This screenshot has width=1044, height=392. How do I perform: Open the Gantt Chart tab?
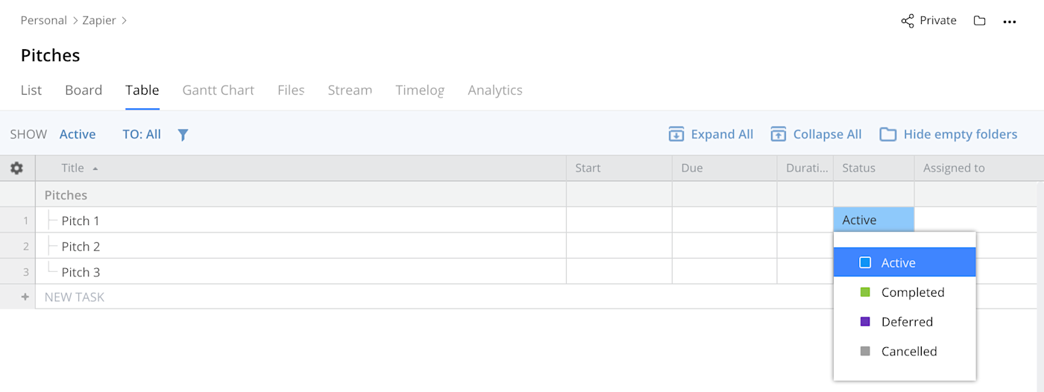[x=218, y=90]
